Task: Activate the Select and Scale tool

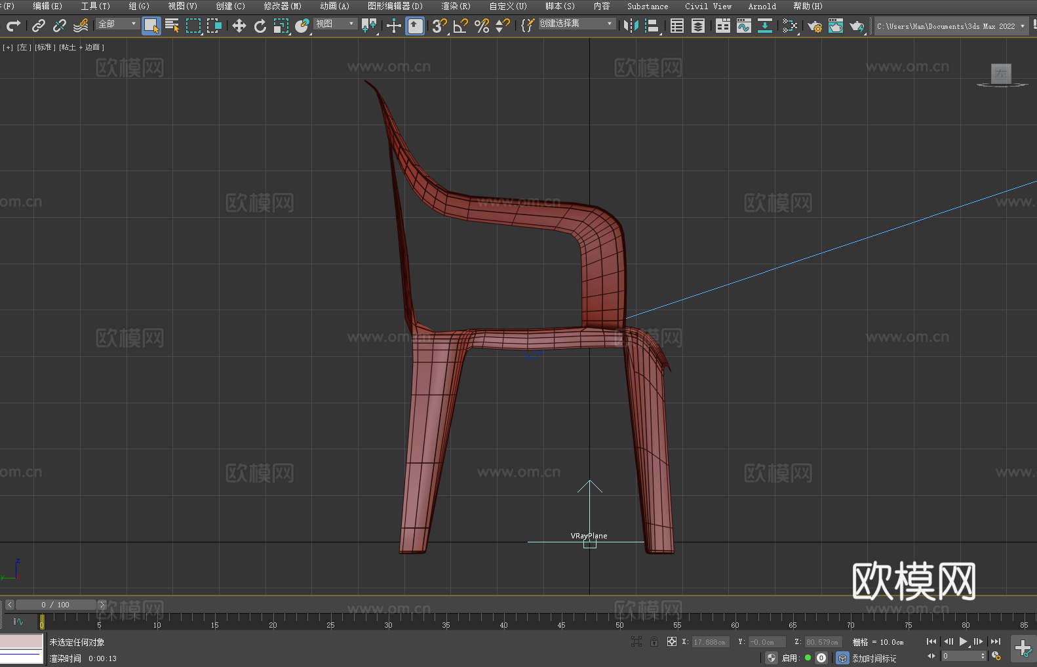Action: pyautogui.click(x=281, y=26)
